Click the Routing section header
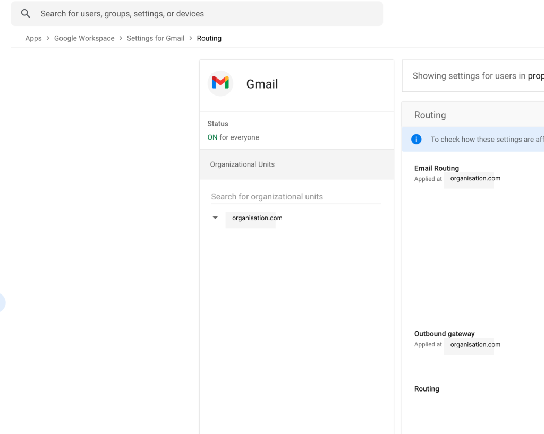 click(430, 115)
